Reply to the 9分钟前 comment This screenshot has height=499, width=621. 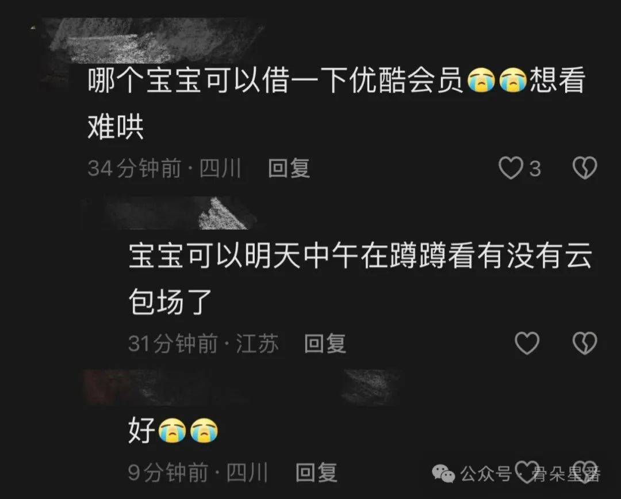[316, 473]
